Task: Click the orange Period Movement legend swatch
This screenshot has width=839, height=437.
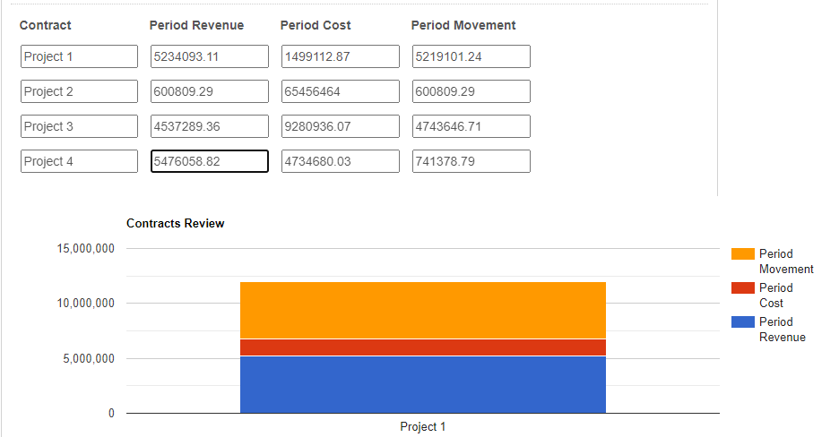Action: point(743,253)
